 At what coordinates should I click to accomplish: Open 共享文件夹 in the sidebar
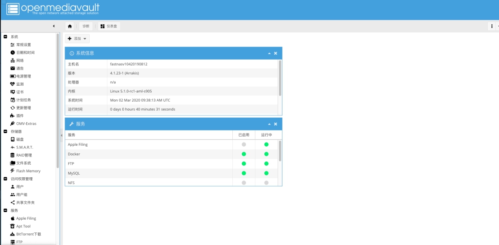(25, 203)
